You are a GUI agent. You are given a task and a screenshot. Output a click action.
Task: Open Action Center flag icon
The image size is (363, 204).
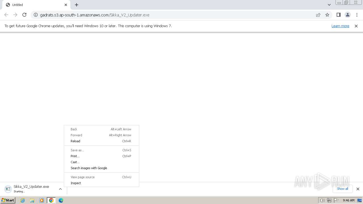tap(336, 200)
